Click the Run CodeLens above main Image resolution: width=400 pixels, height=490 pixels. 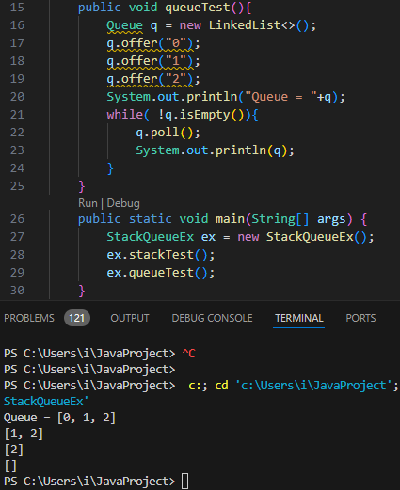pyautogui.click(x=88, y=203)
